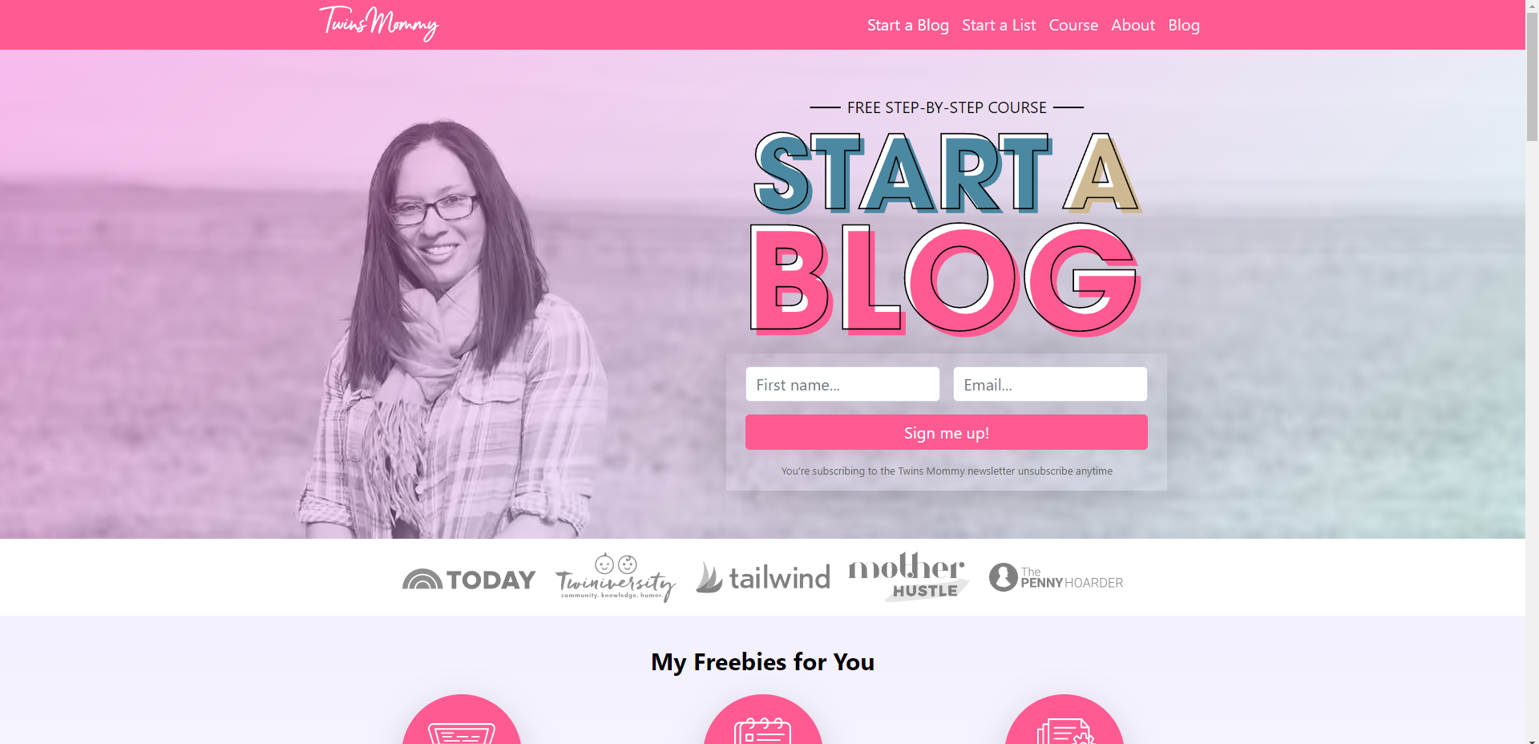Open the Blog nav link
Screen dimensions: 1539x744
click(1184, 25)
